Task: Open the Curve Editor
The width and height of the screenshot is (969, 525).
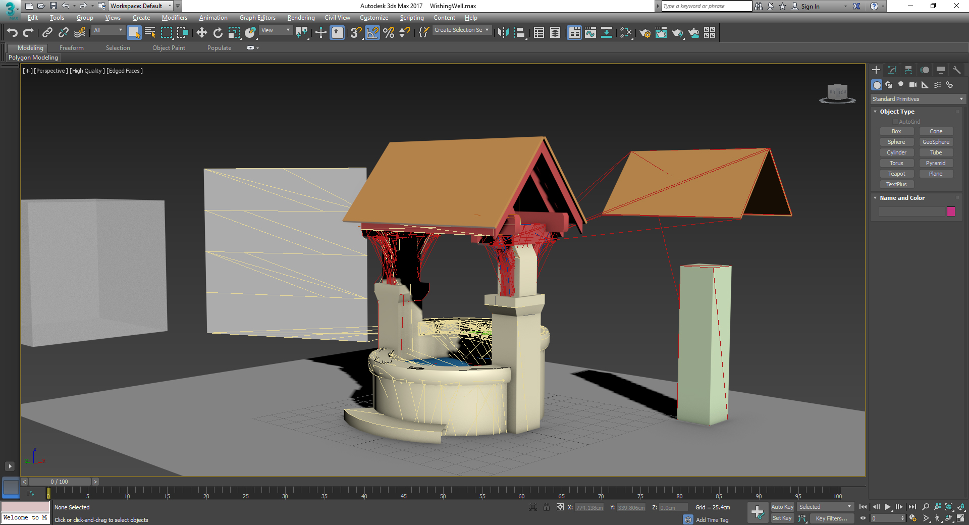Action: (590, 33)
